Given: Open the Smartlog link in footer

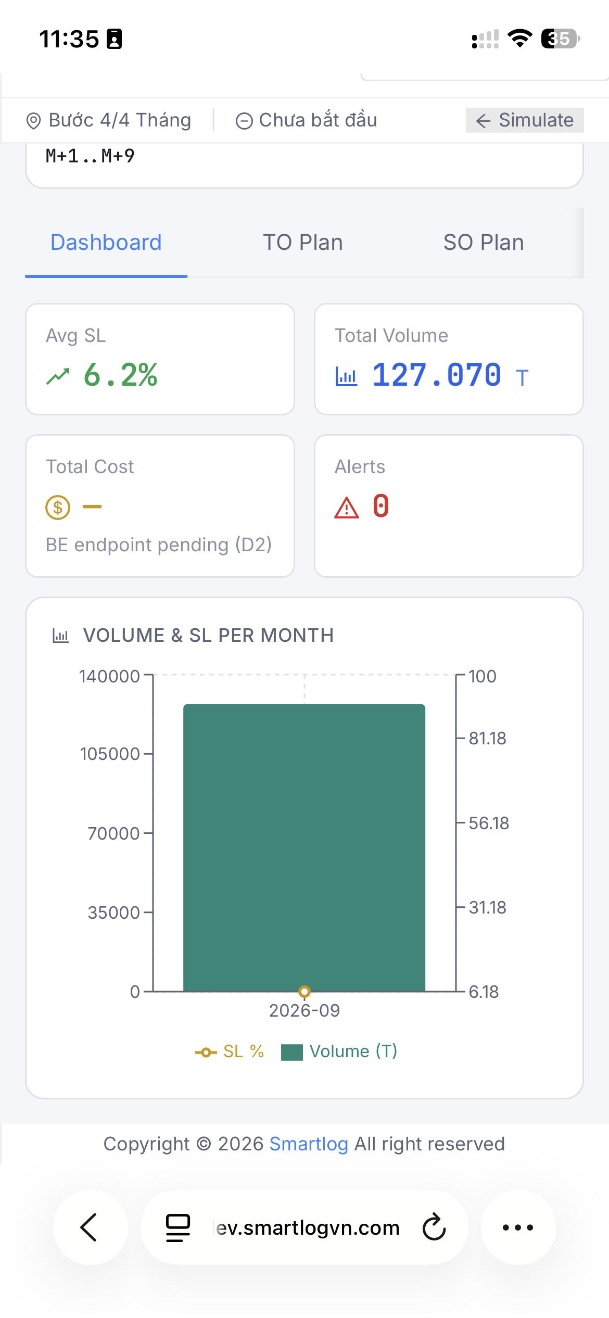Looking at the screenshot, I should 309,1144.
